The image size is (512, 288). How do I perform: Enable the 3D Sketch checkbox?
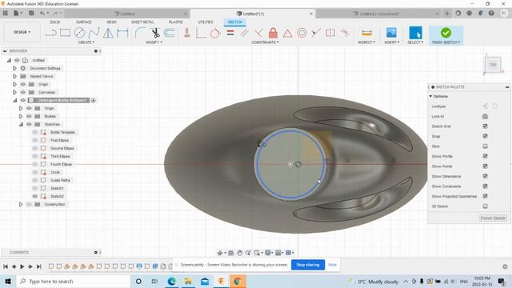[x=486, y=206]
